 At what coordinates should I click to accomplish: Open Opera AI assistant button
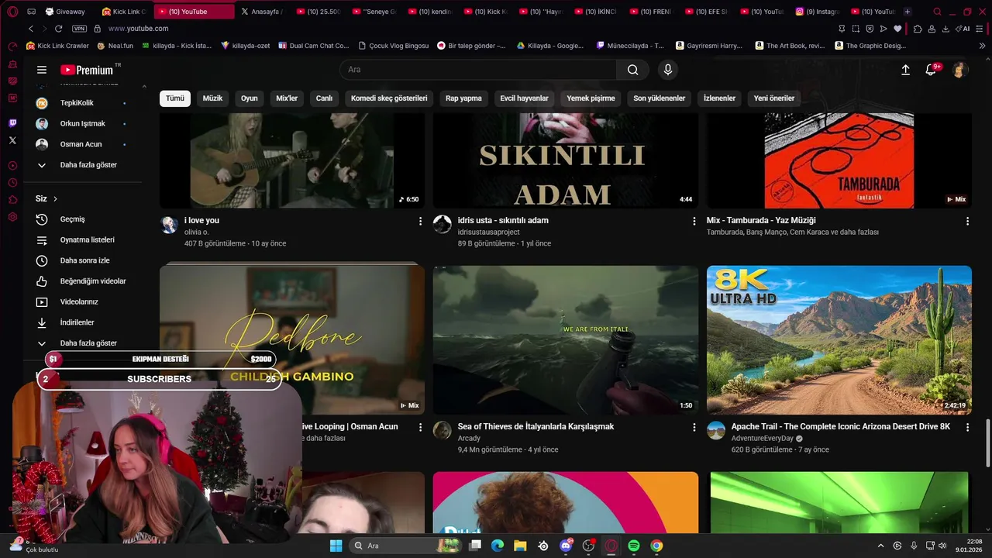pos(963,29)
